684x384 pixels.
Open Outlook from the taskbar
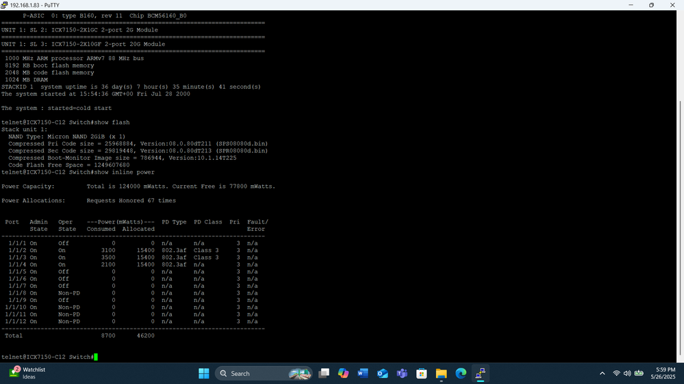(x=383, y=374)
